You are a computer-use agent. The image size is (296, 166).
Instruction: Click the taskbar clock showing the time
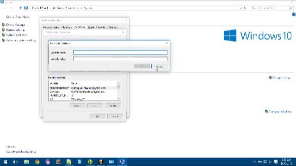click(286, 162)
